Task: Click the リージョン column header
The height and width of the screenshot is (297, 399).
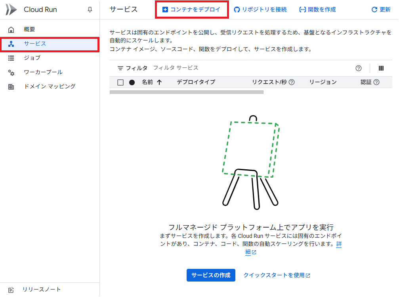Action: (323, 82)
